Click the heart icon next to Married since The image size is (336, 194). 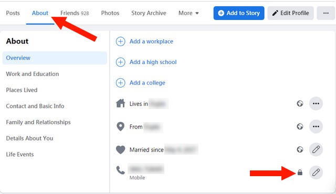[x=120, y=149]
